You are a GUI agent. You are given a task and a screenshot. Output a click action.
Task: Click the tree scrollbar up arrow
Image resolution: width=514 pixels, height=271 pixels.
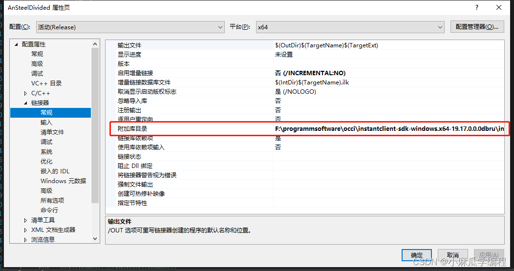pyautogui.click(x=95, y=44)
